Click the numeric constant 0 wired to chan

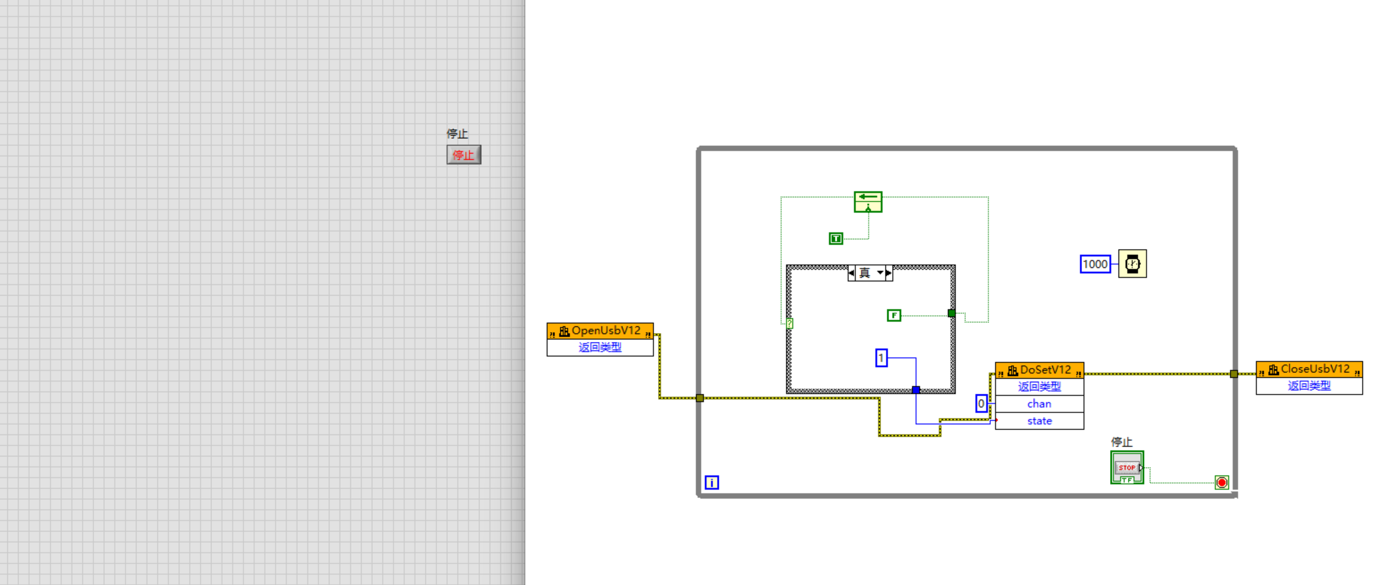point(981,403)
